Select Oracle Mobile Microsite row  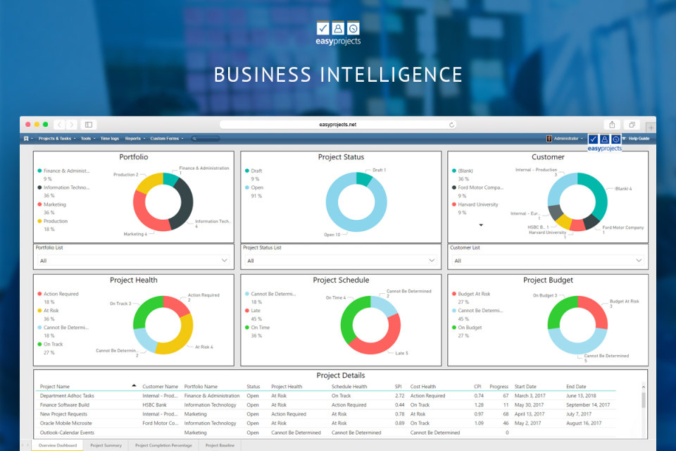[325, 424]
